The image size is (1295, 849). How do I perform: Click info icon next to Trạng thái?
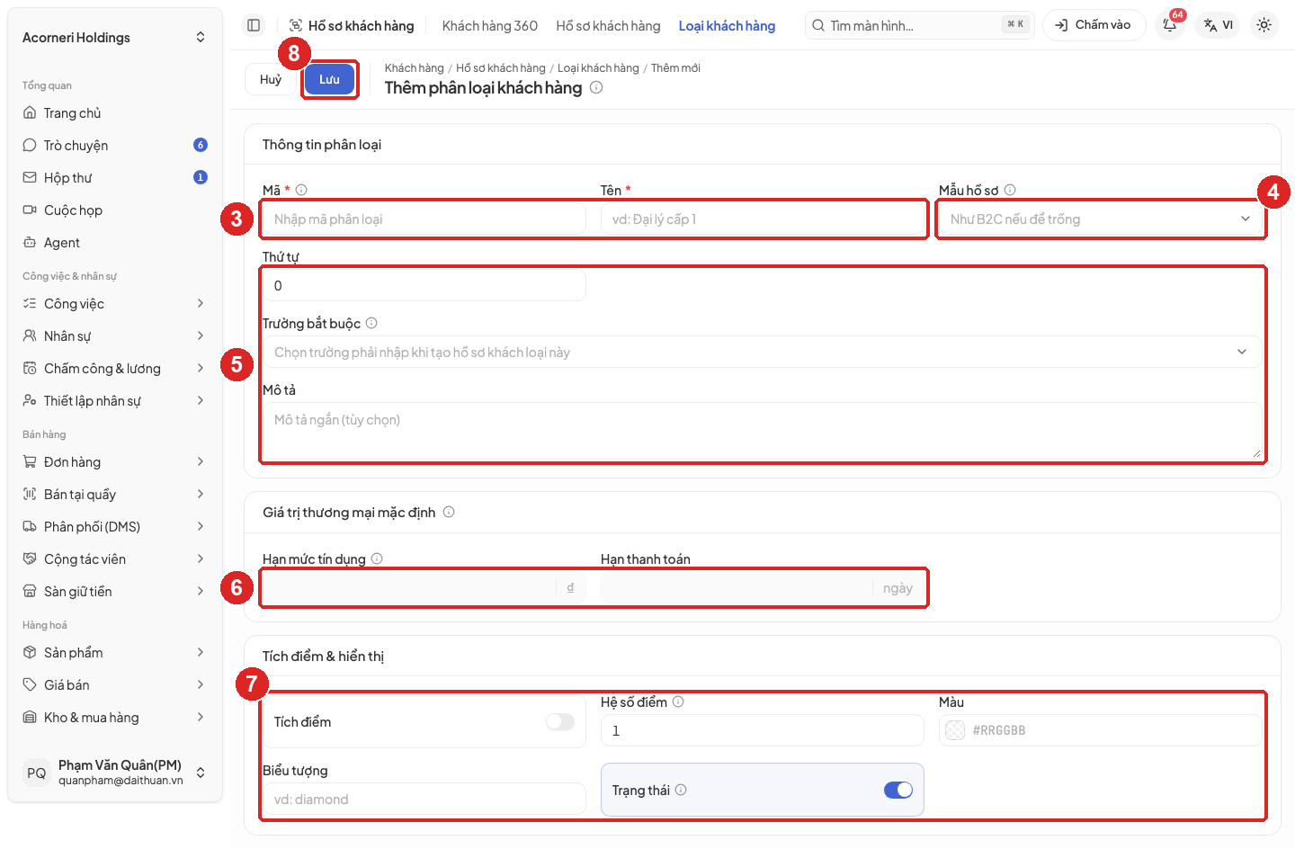(x=681, y=790)
